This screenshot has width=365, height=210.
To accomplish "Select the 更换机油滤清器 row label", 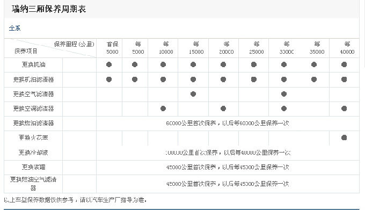I will coord(33,79).
